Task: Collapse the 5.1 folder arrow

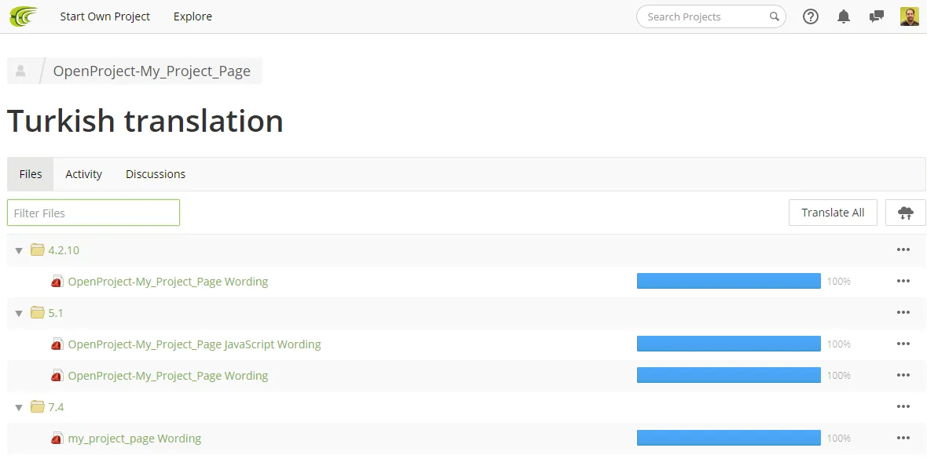Action: point(19,313)
